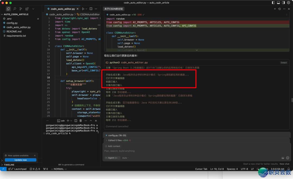Run the Python file with play icon

point(83,9)
